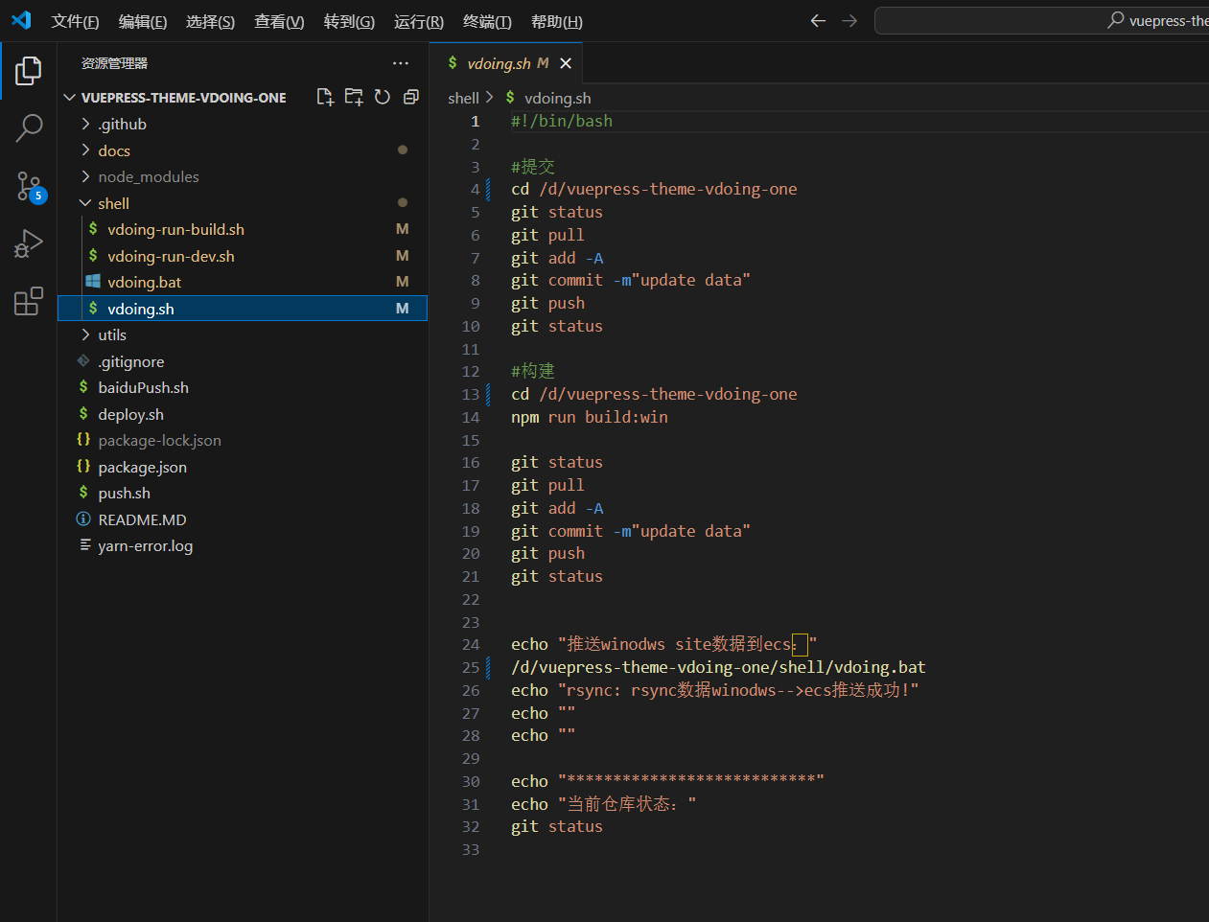This screenshot has height=922, width=1209.
Task: Click the VS Code logo icon
Action: [x=21, y=20]
